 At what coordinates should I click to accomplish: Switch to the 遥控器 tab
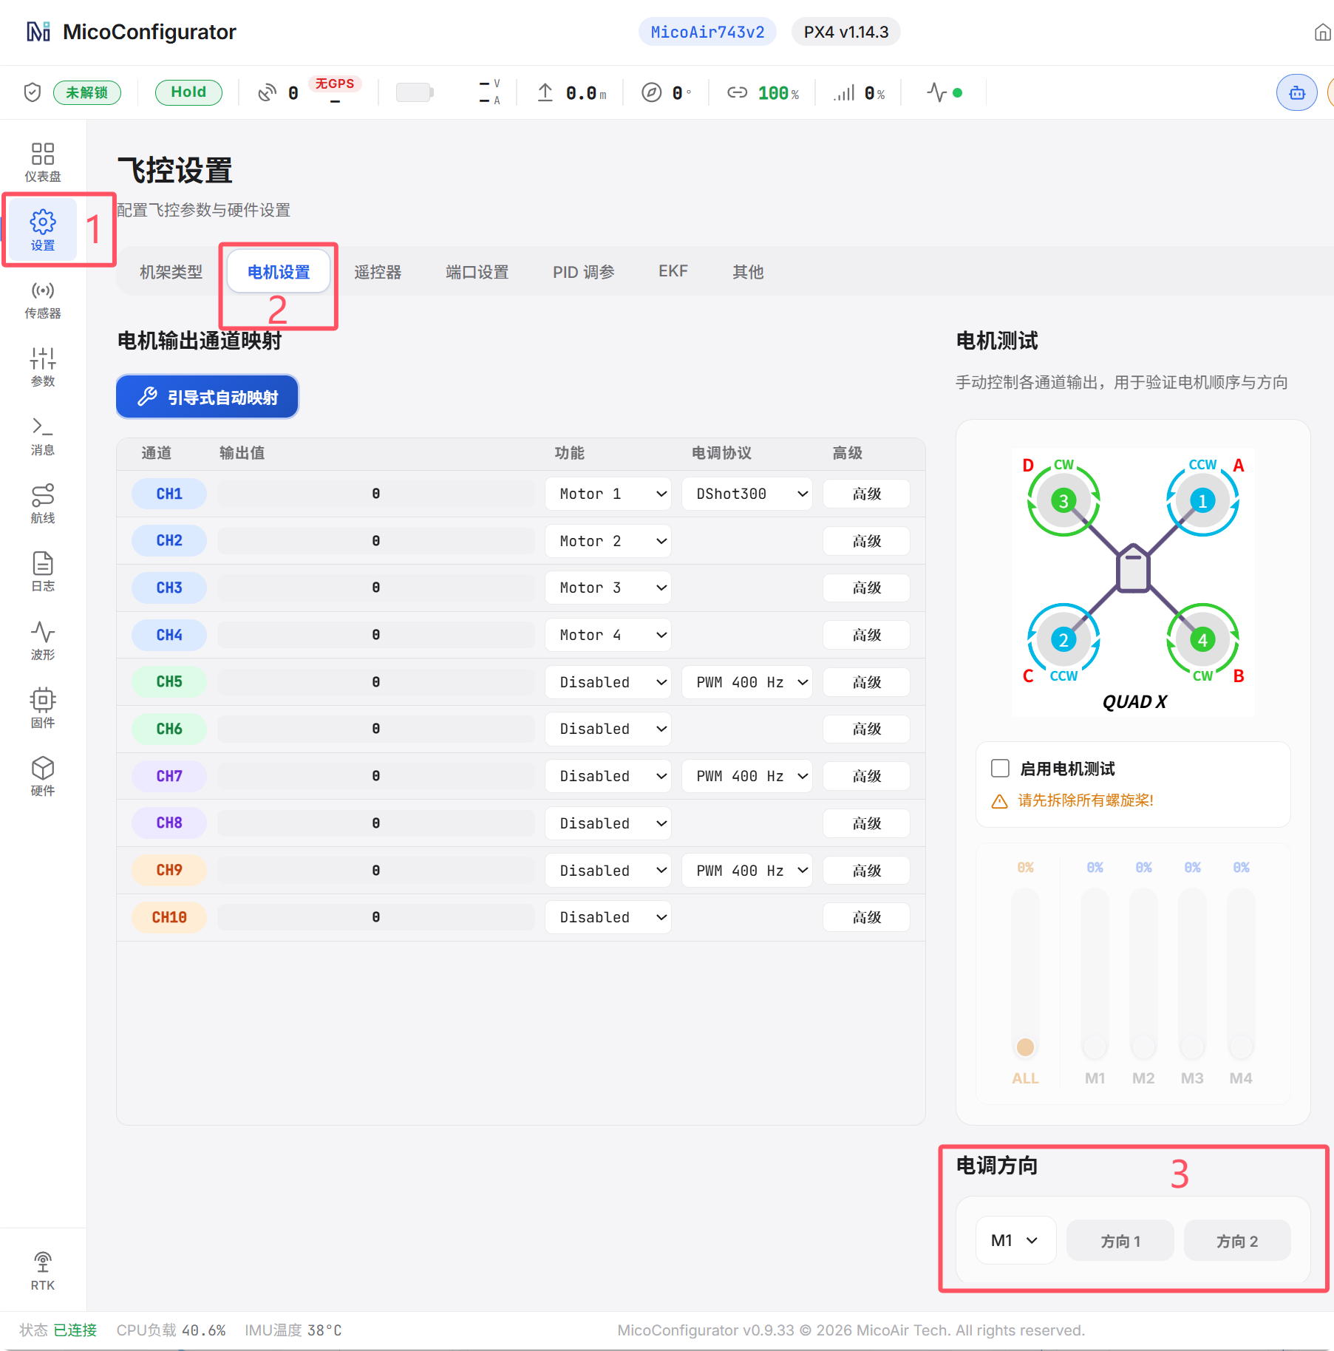pos(378,272)
